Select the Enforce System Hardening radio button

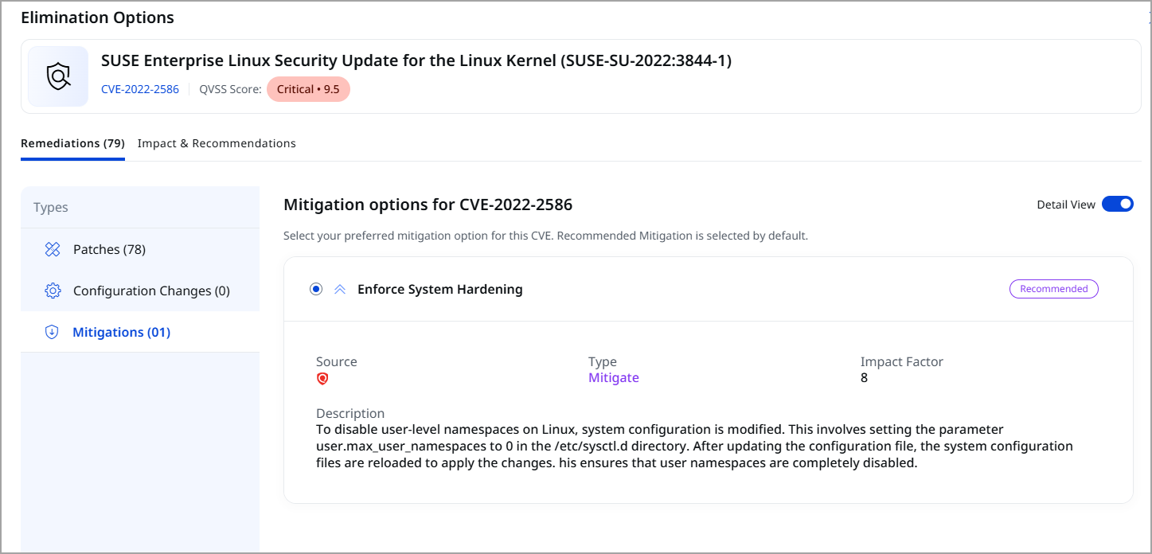[x=316, y=289]
